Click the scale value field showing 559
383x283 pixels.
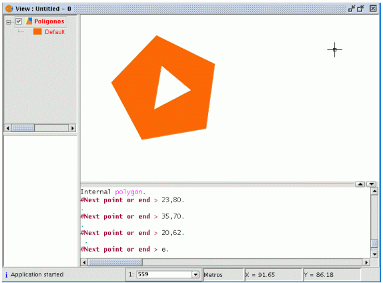click(x=164, y=274)
